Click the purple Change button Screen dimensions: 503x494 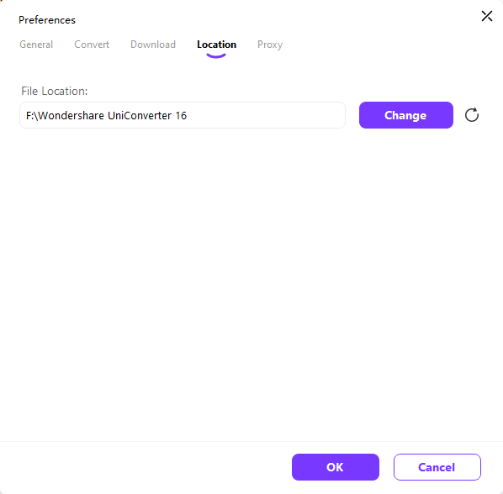coord(405,115)
